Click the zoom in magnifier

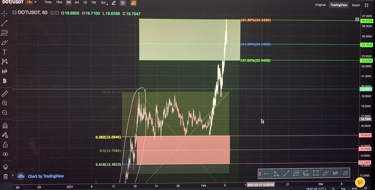(4, 103)
